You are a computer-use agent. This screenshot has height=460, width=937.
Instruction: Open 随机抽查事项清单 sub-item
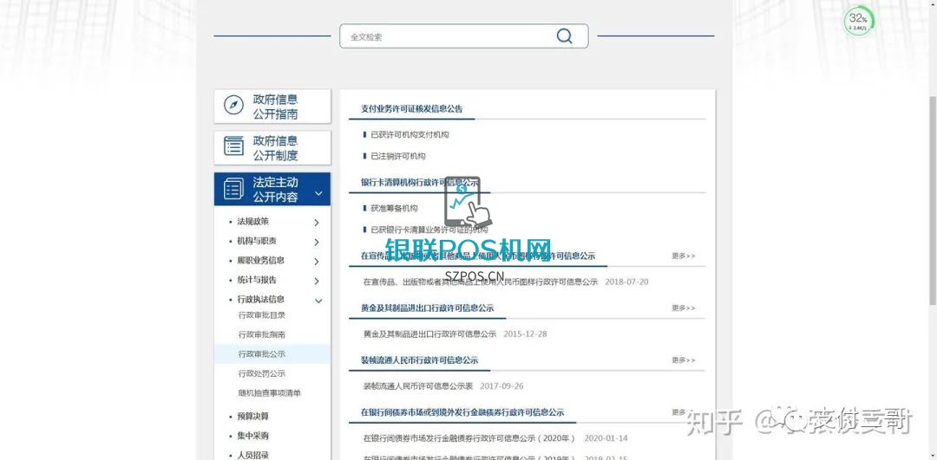click(x=270, y=393)
